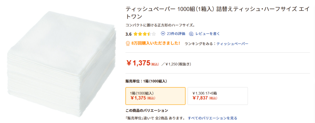315x123 pixels.
Task: Click the orange medal icon
Action: coord(128,43)
